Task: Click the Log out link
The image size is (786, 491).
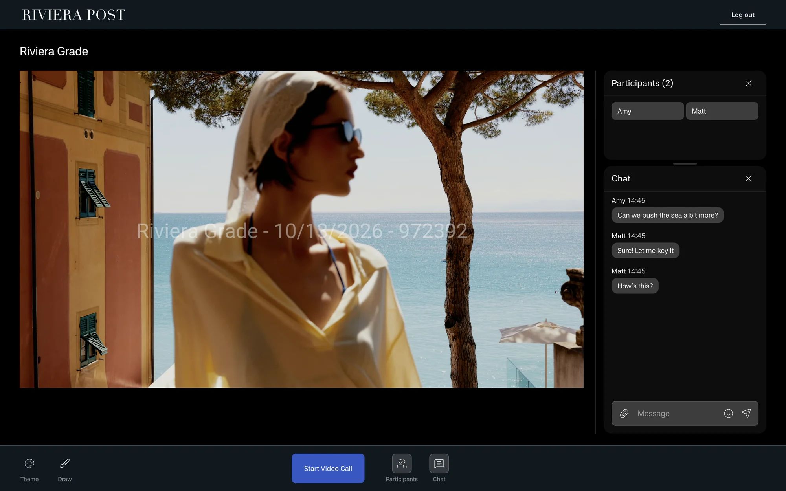Action: pos(743,15)
